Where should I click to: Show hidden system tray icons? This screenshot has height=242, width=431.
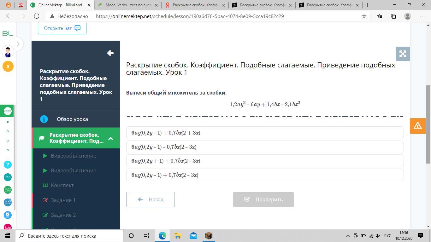tap(348, 236)
